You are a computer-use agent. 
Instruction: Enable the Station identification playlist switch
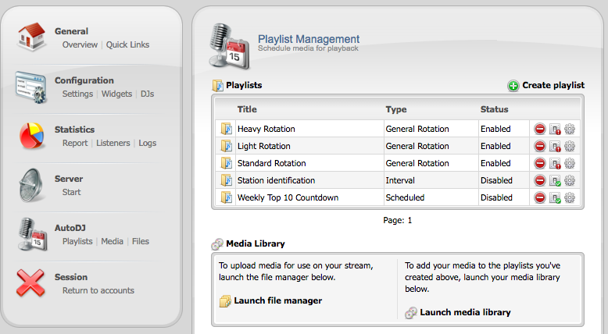[x=555, y=180]
